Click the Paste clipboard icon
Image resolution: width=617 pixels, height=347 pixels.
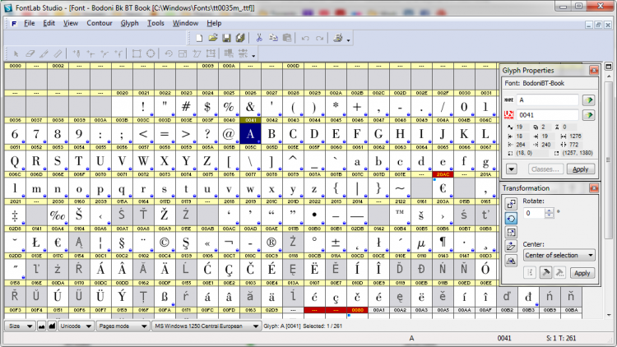(x=287, y=38)
